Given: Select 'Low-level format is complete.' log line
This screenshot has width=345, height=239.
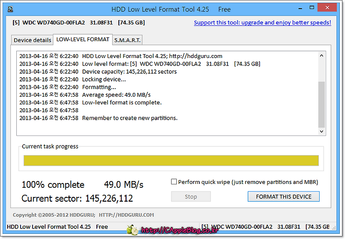Looking at the screenshot, I should tap(122, 102).
